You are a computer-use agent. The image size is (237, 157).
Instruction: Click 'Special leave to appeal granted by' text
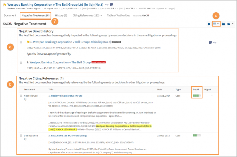click(49, 54)
